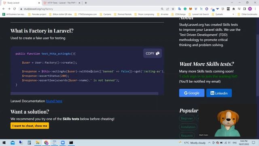This screenshot has height=146, width=259.
Task: Click the code block horizontal scrollbar
Action: pyautogui.click(x=84, y=94)
